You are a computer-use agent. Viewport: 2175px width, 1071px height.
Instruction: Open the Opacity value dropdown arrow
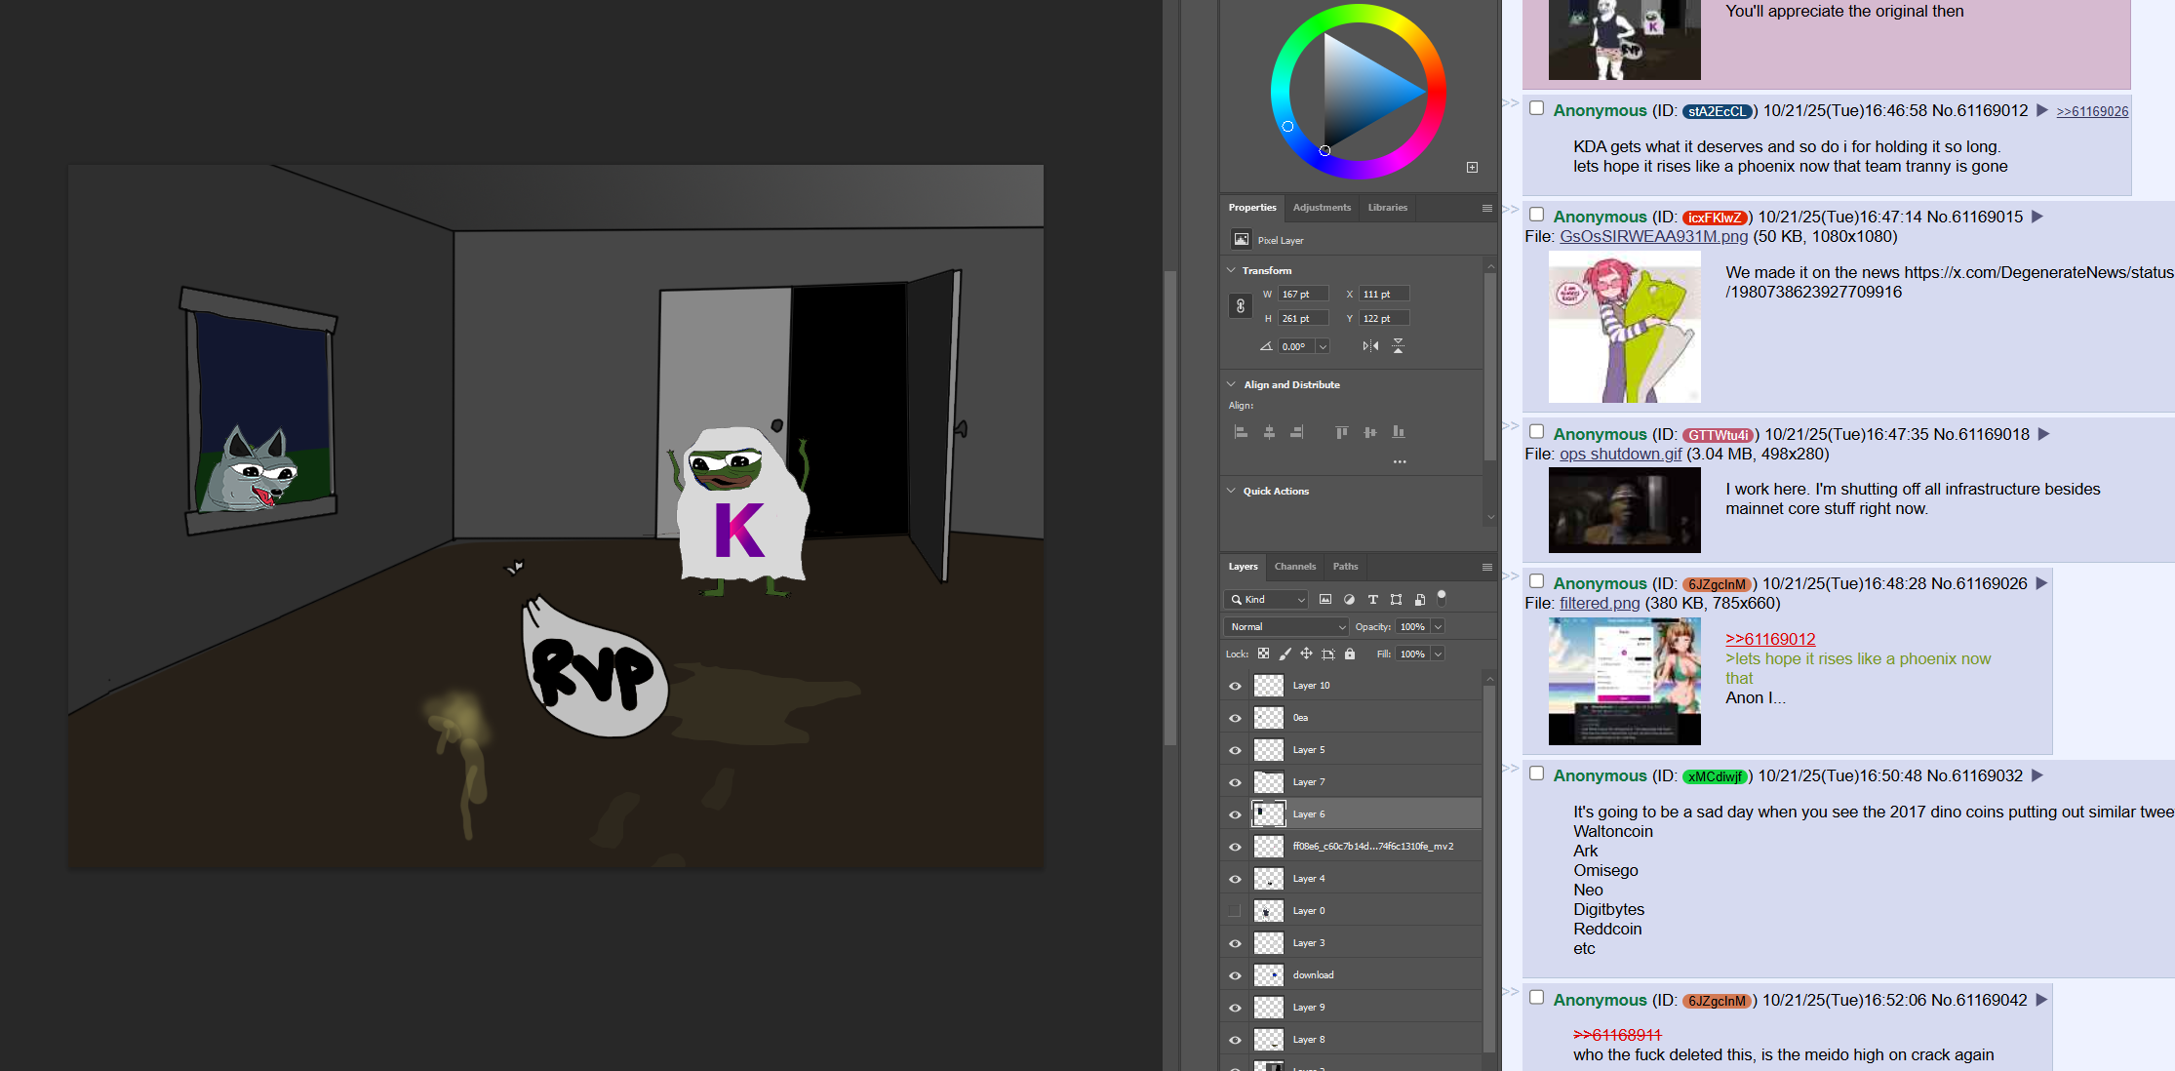pyautogui.click(x=1438, y=626)
